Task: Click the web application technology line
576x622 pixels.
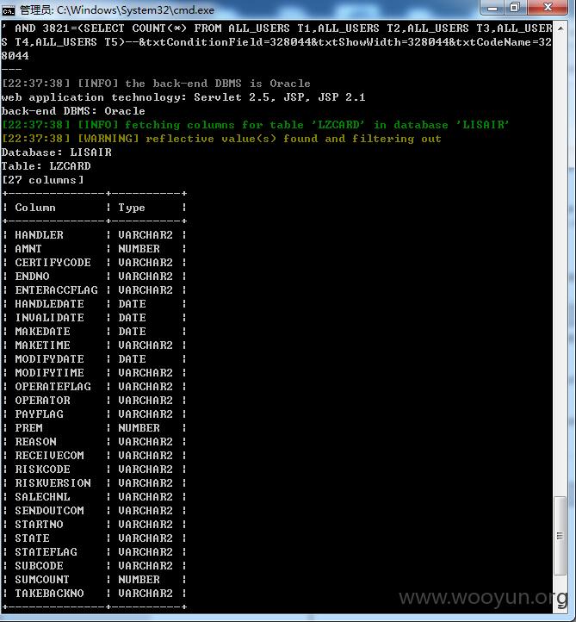Action: click(183, 97)
